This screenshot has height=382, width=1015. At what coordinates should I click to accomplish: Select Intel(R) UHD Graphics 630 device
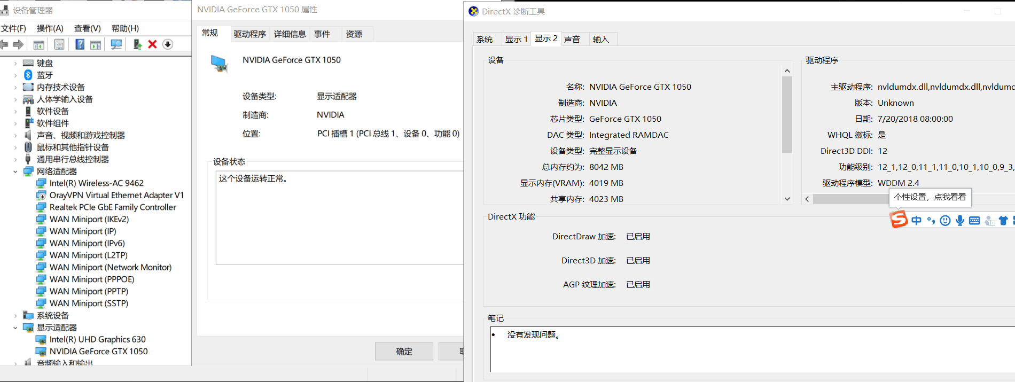click(97, 339)
